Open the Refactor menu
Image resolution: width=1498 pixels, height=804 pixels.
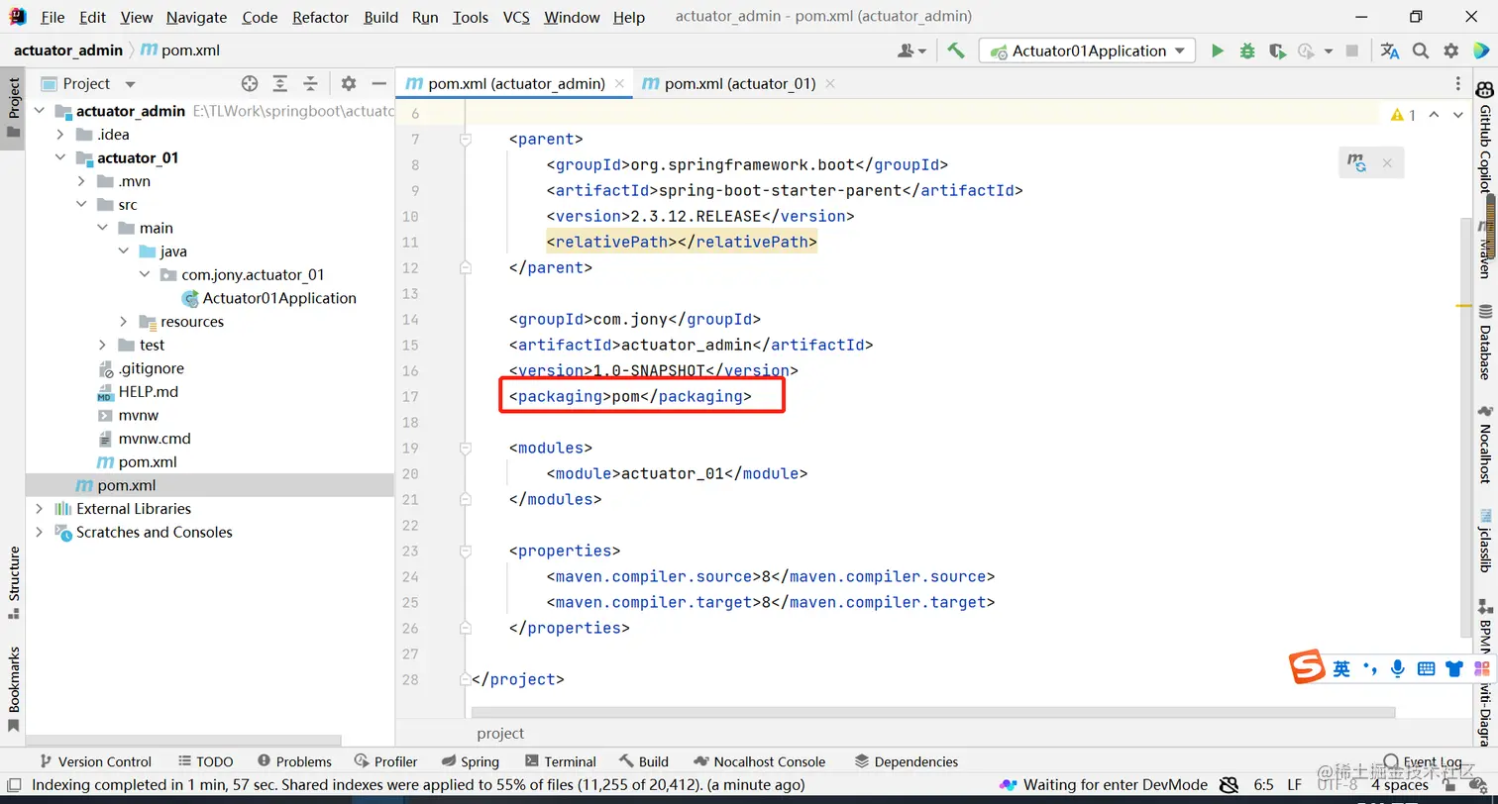point(320,17)
